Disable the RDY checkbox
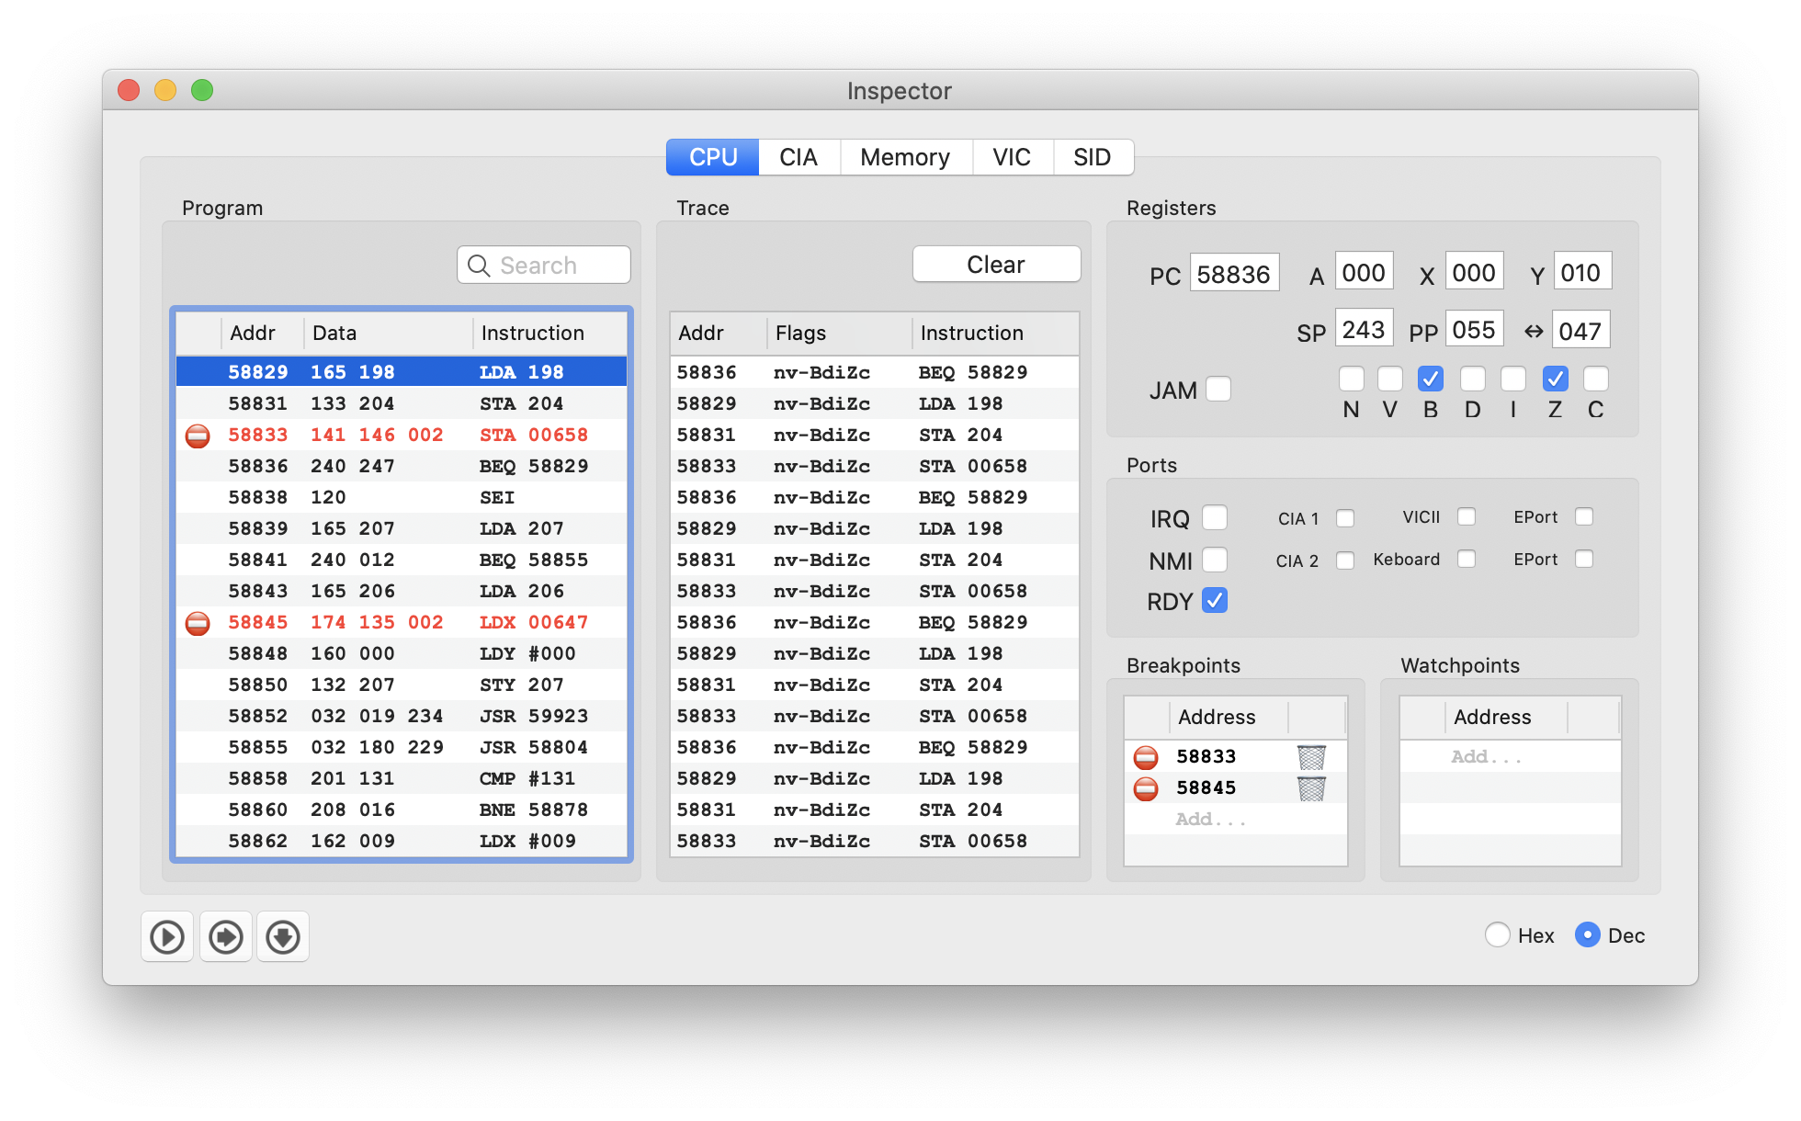 pyautogui.click(x=1215, y=600)
